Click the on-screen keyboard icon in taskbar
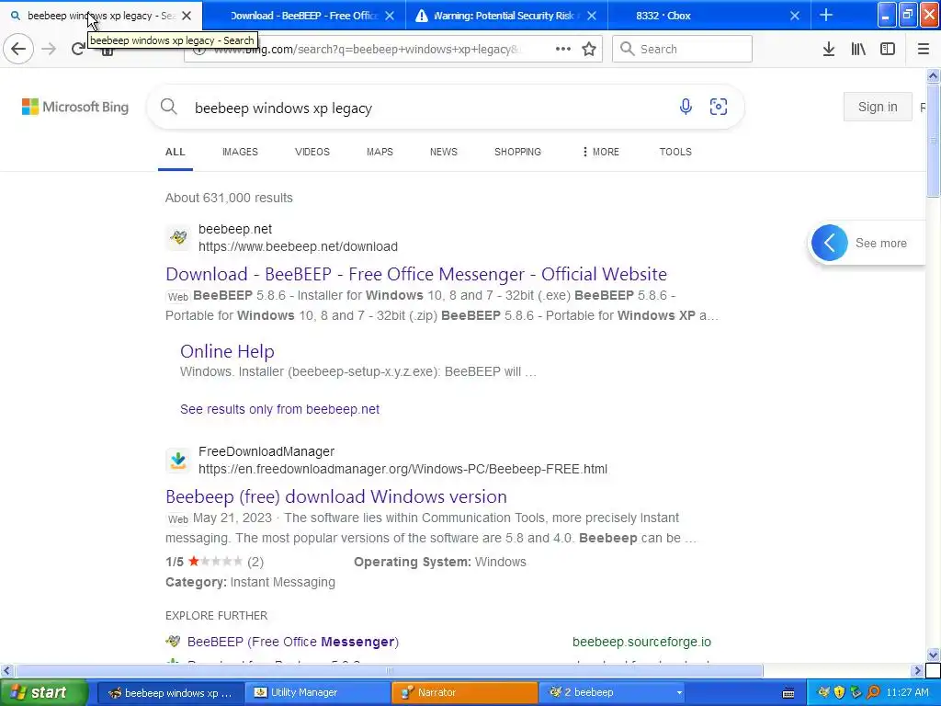This screenshot has height=706, width=941. pyautogui.click(x=788, y=693)
